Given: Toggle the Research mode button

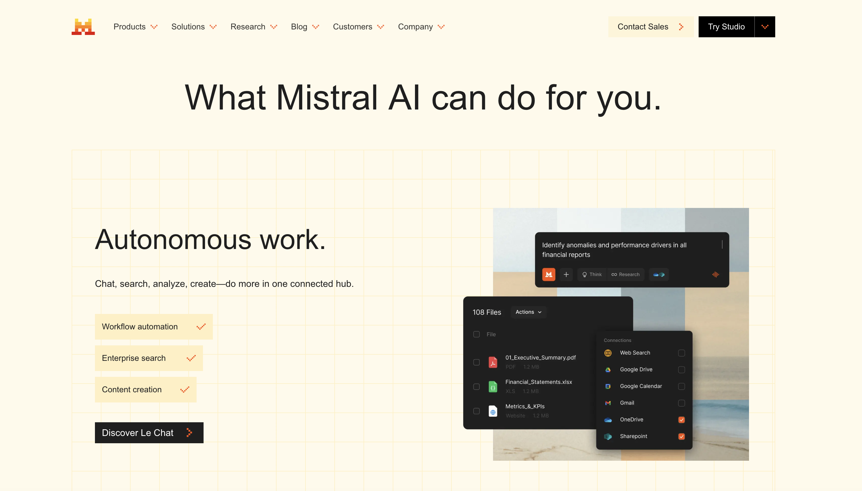Looking at the screenshot, I should 626,274.
